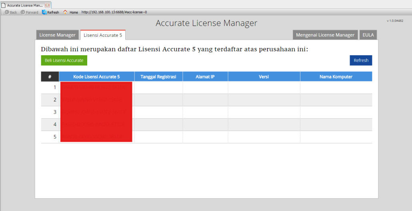Click the Back navigation arrow icon
Viewport: 412px width, 211px height.
click(x=7, y=12)
